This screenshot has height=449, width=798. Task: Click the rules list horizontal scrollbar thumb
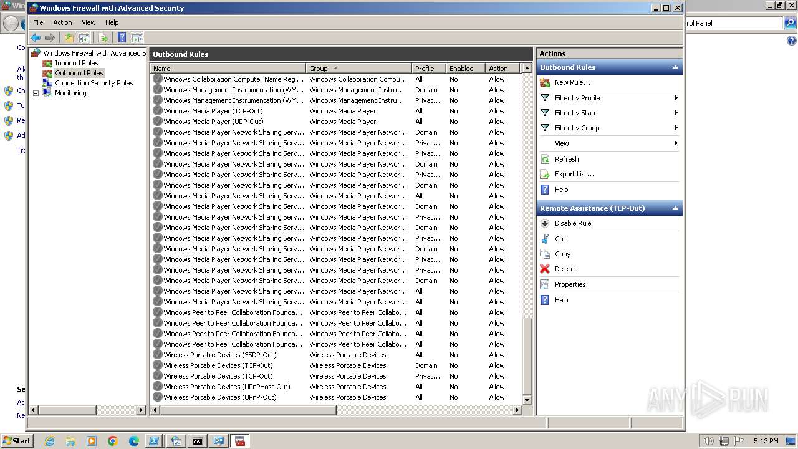coord(248,410)
